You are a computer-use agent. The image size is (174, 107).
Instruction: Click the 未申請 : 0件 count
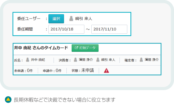click(x=23, y=70)
